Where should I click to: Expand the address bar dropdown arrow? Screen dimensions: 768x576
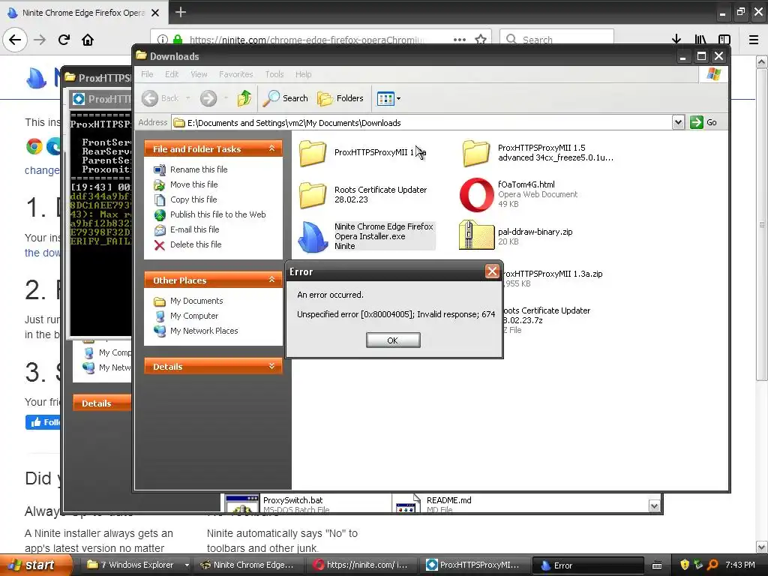pos(678,122)
